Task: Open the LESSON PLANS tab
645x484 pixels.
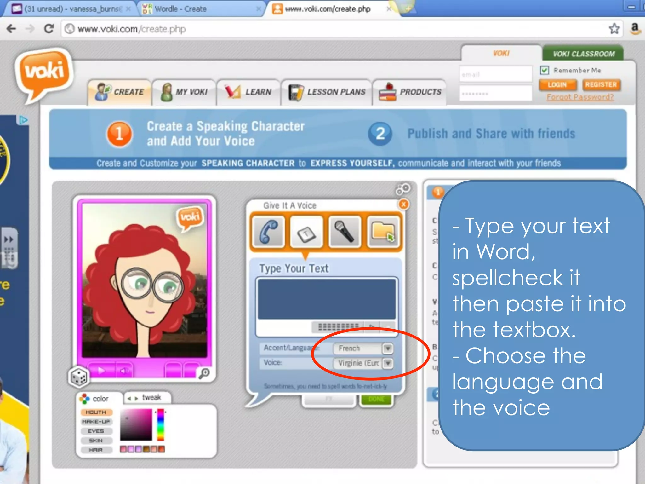Action: [x=326, y=92]
